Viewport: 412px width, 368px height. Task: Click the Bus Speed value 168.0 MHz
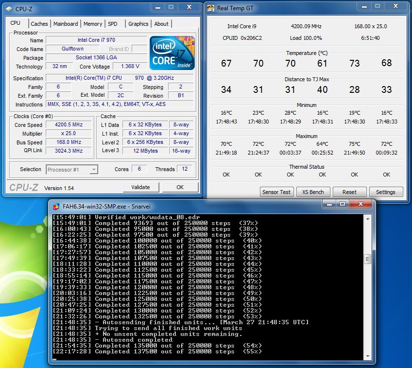(69, 142)
